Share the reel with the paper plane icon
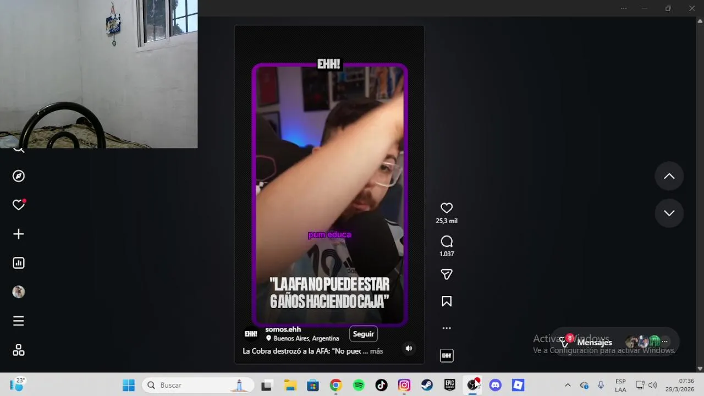 click(447, 274)
